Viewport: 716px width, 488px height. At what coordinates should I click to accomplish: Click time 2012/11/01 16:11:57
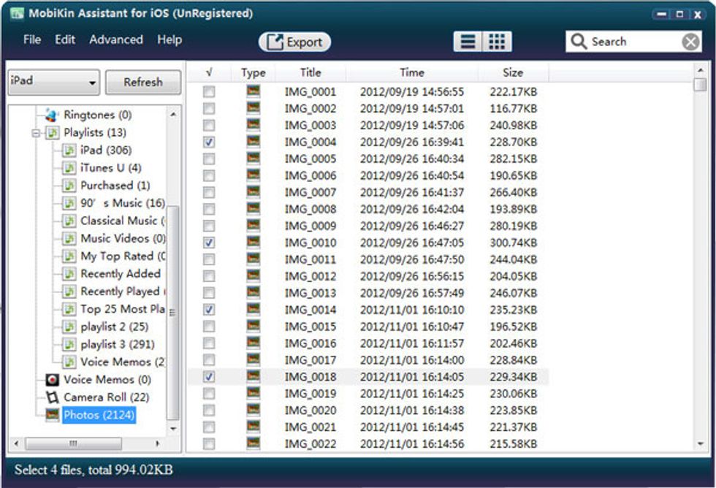412,343
